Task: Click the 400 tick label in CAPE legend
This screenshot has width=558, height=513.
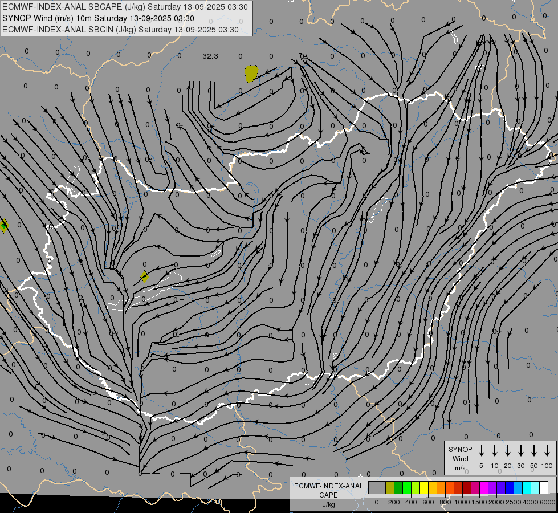Action: pyautogui.click(x=411, y=502)
